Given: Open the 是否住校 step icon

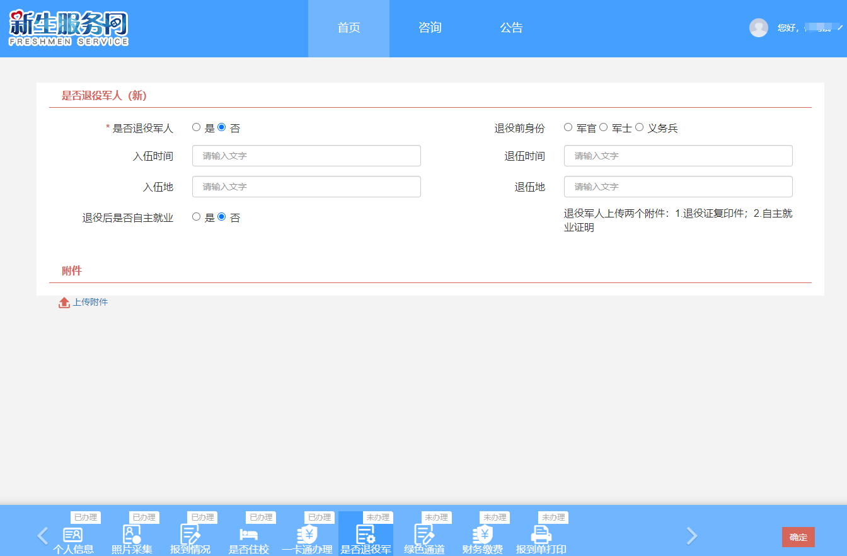Looking at the screenshot, I should pos(248,535).
